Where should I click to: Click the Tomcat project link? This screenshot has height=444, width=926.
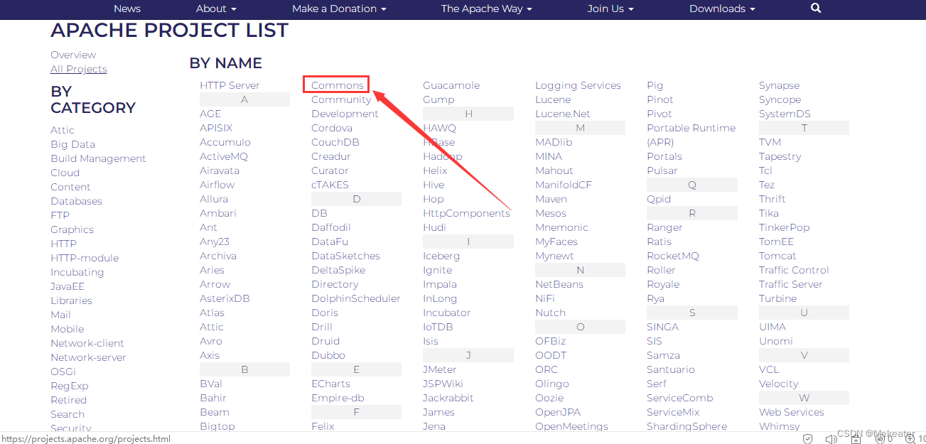point(777,256)
